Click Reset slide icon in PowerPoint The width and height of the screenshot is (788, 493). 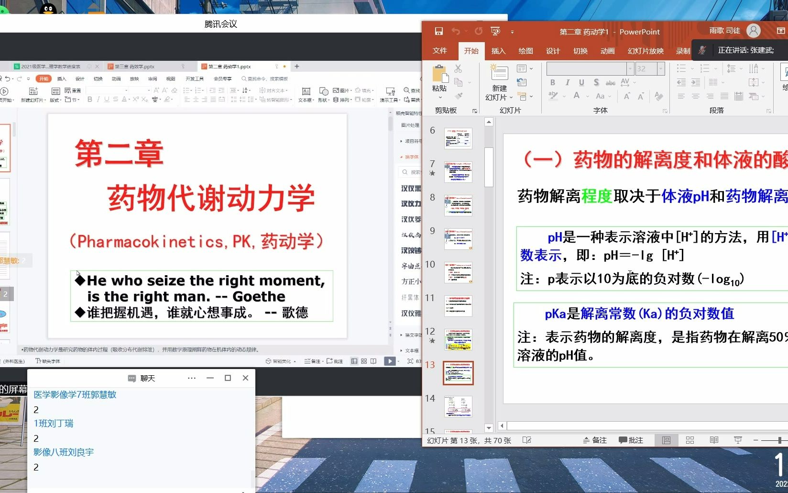[x=522, y=82]
